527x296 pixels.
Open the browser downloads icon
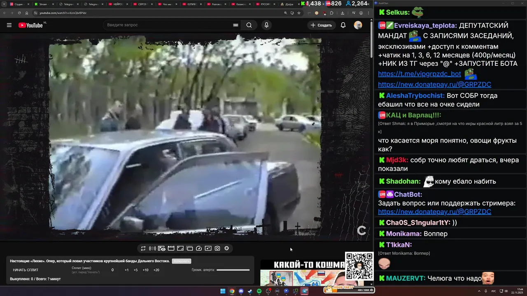(x=343, y=13)
